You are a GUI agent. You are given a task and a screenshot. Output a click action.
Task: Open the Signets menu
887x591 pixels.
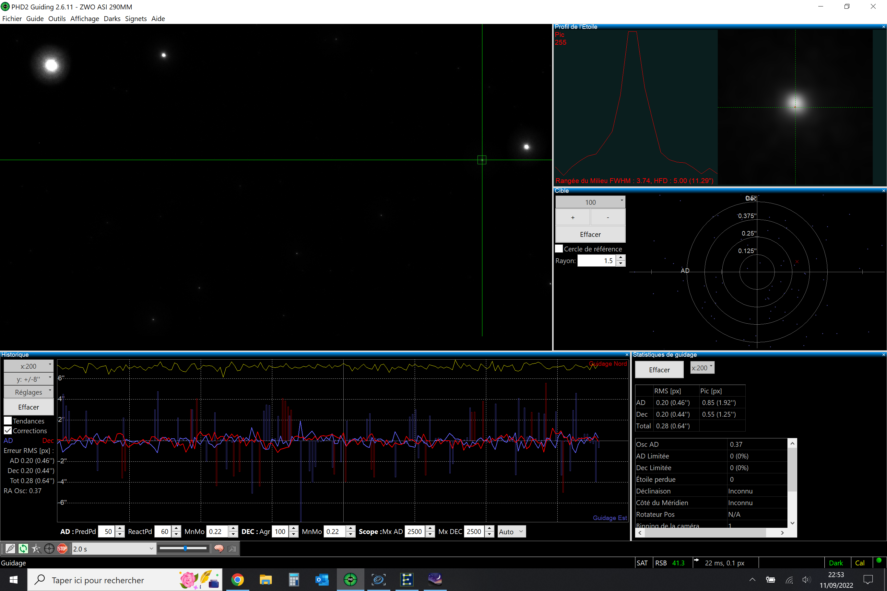pos(136,18)
